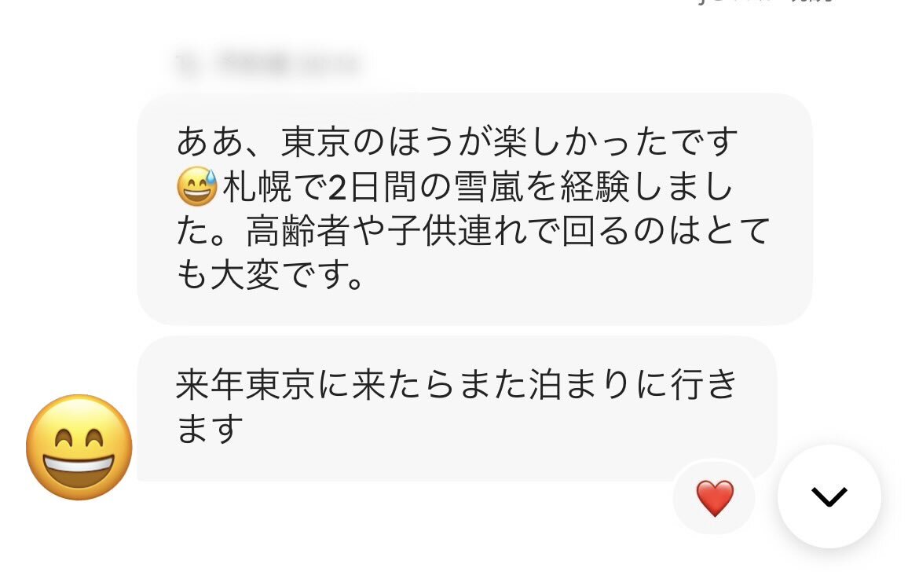919x575 pixels.
Task: Tap the sweat-smile emoji inside the message
Action: pyautogui.click(x=197, y=186)
